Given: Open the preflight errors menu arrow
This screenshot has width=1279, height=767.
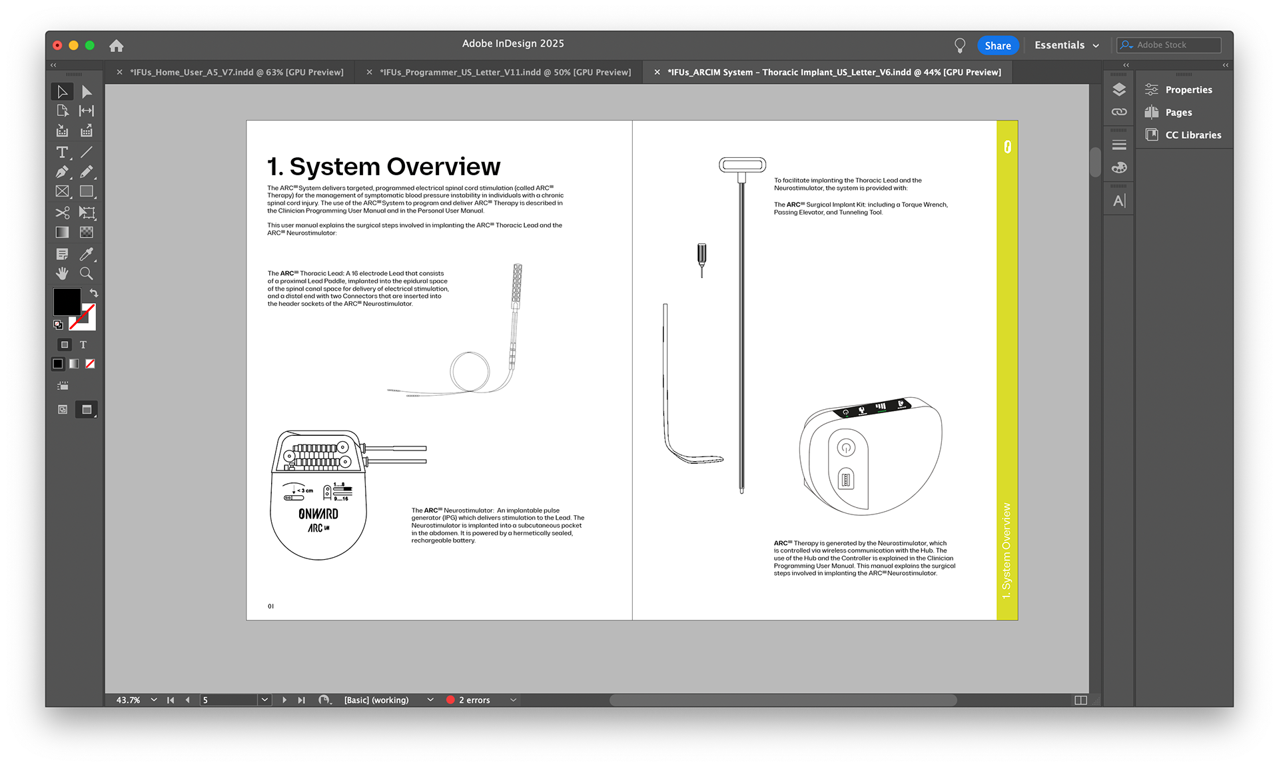Looking at the screenshot, I should click(514, 700).
